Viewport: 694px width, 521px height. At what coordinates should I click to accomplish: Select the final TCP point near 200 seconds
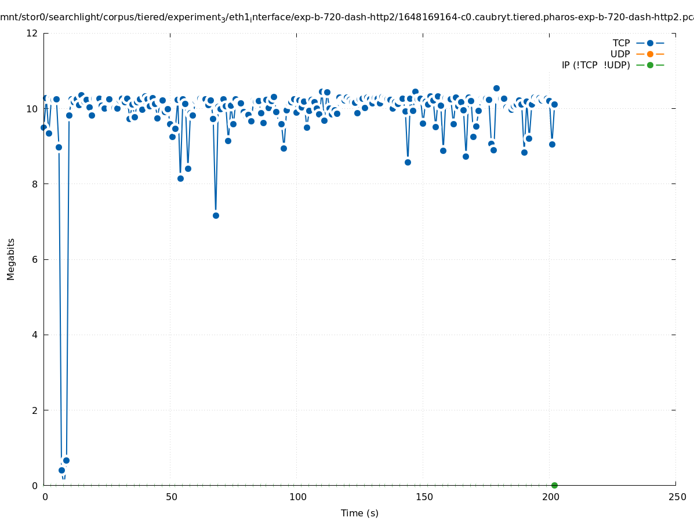click(x=554, y=104)
